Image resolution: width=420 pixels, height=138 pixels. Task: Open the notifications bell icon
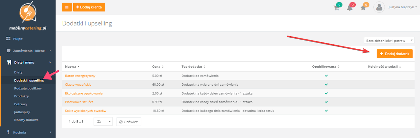[350, 8]
